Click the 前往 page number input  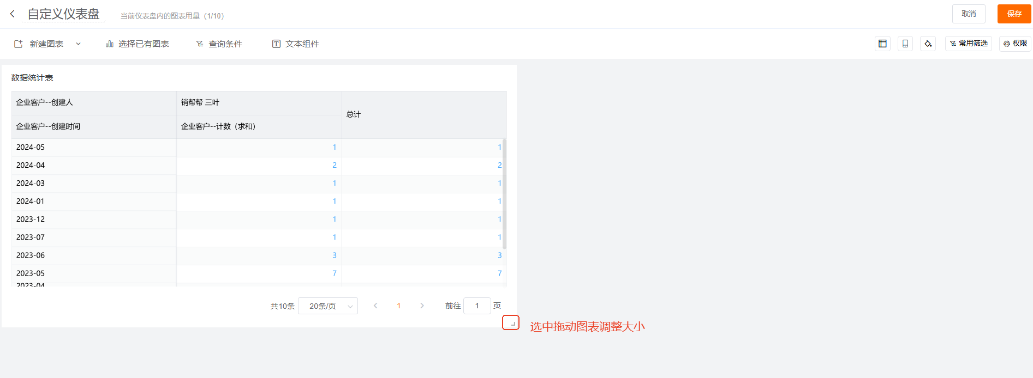[477, 306]
